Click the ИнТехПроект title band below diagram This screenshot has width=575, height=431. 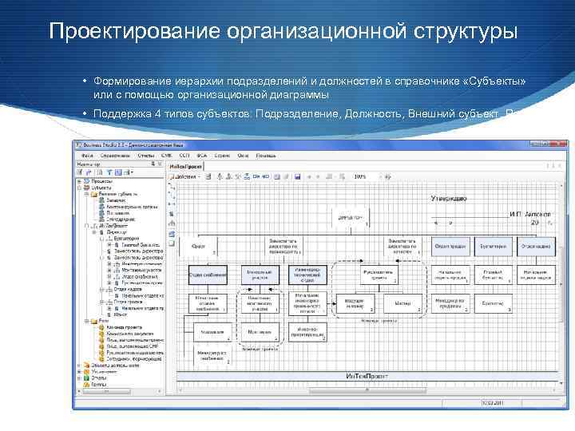click(x=367, y=377)
